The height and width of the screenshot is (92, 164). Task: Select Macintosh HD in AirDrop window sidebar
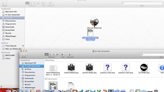tap(11, 12)
